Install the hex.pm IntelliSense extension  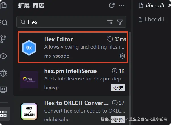coord(118,88)
